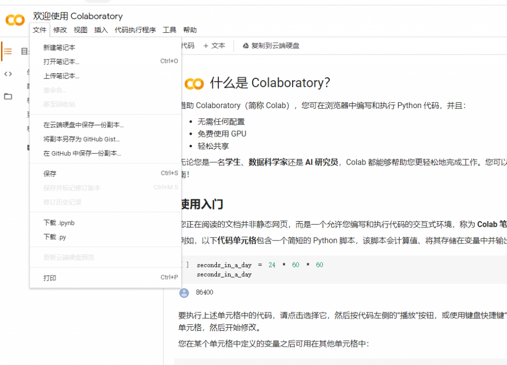Select 在云端硬盘中保存一份副本...
The width and height of the screenshot is (507, 365).
105,124
